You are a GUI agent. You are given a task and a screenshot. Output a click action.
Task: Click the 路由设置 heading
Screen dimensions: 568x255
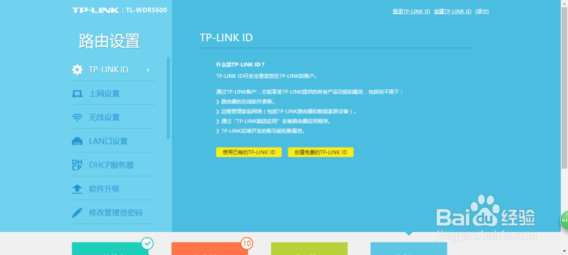point(110,41)
